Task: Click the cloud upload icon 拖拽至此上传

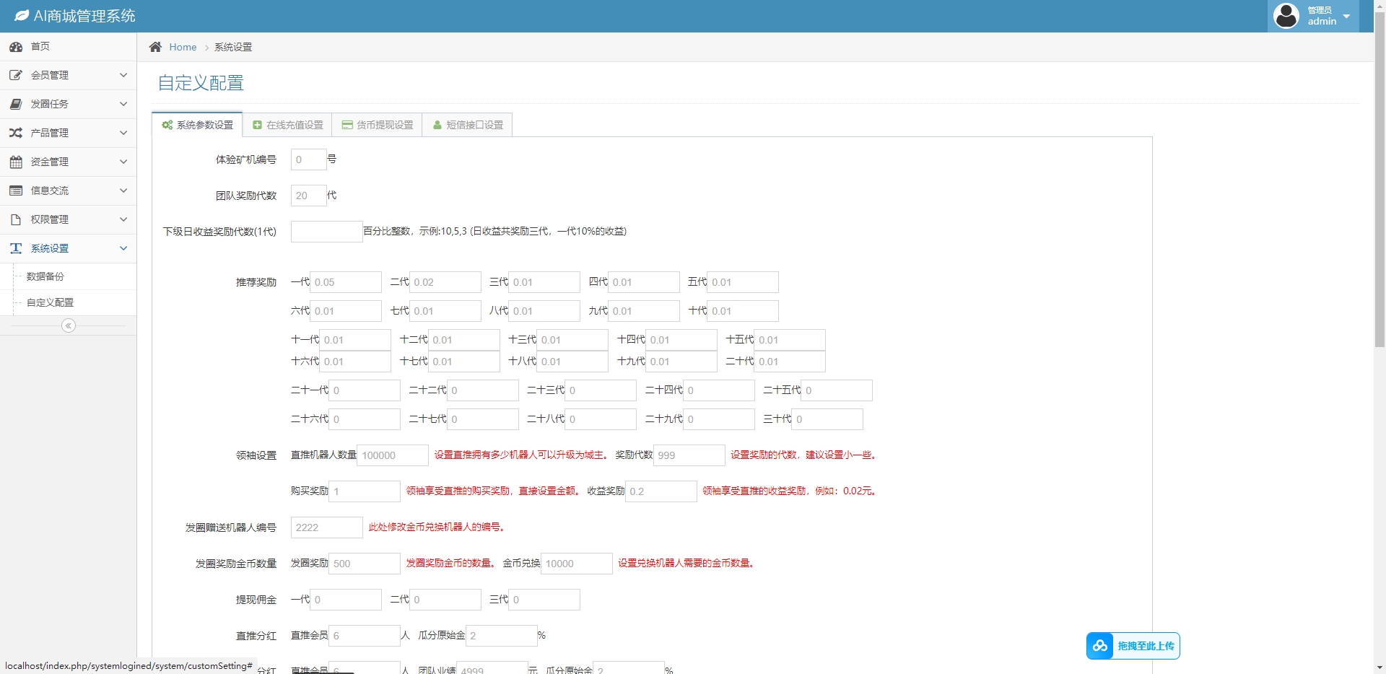Action: point(1100,646)
